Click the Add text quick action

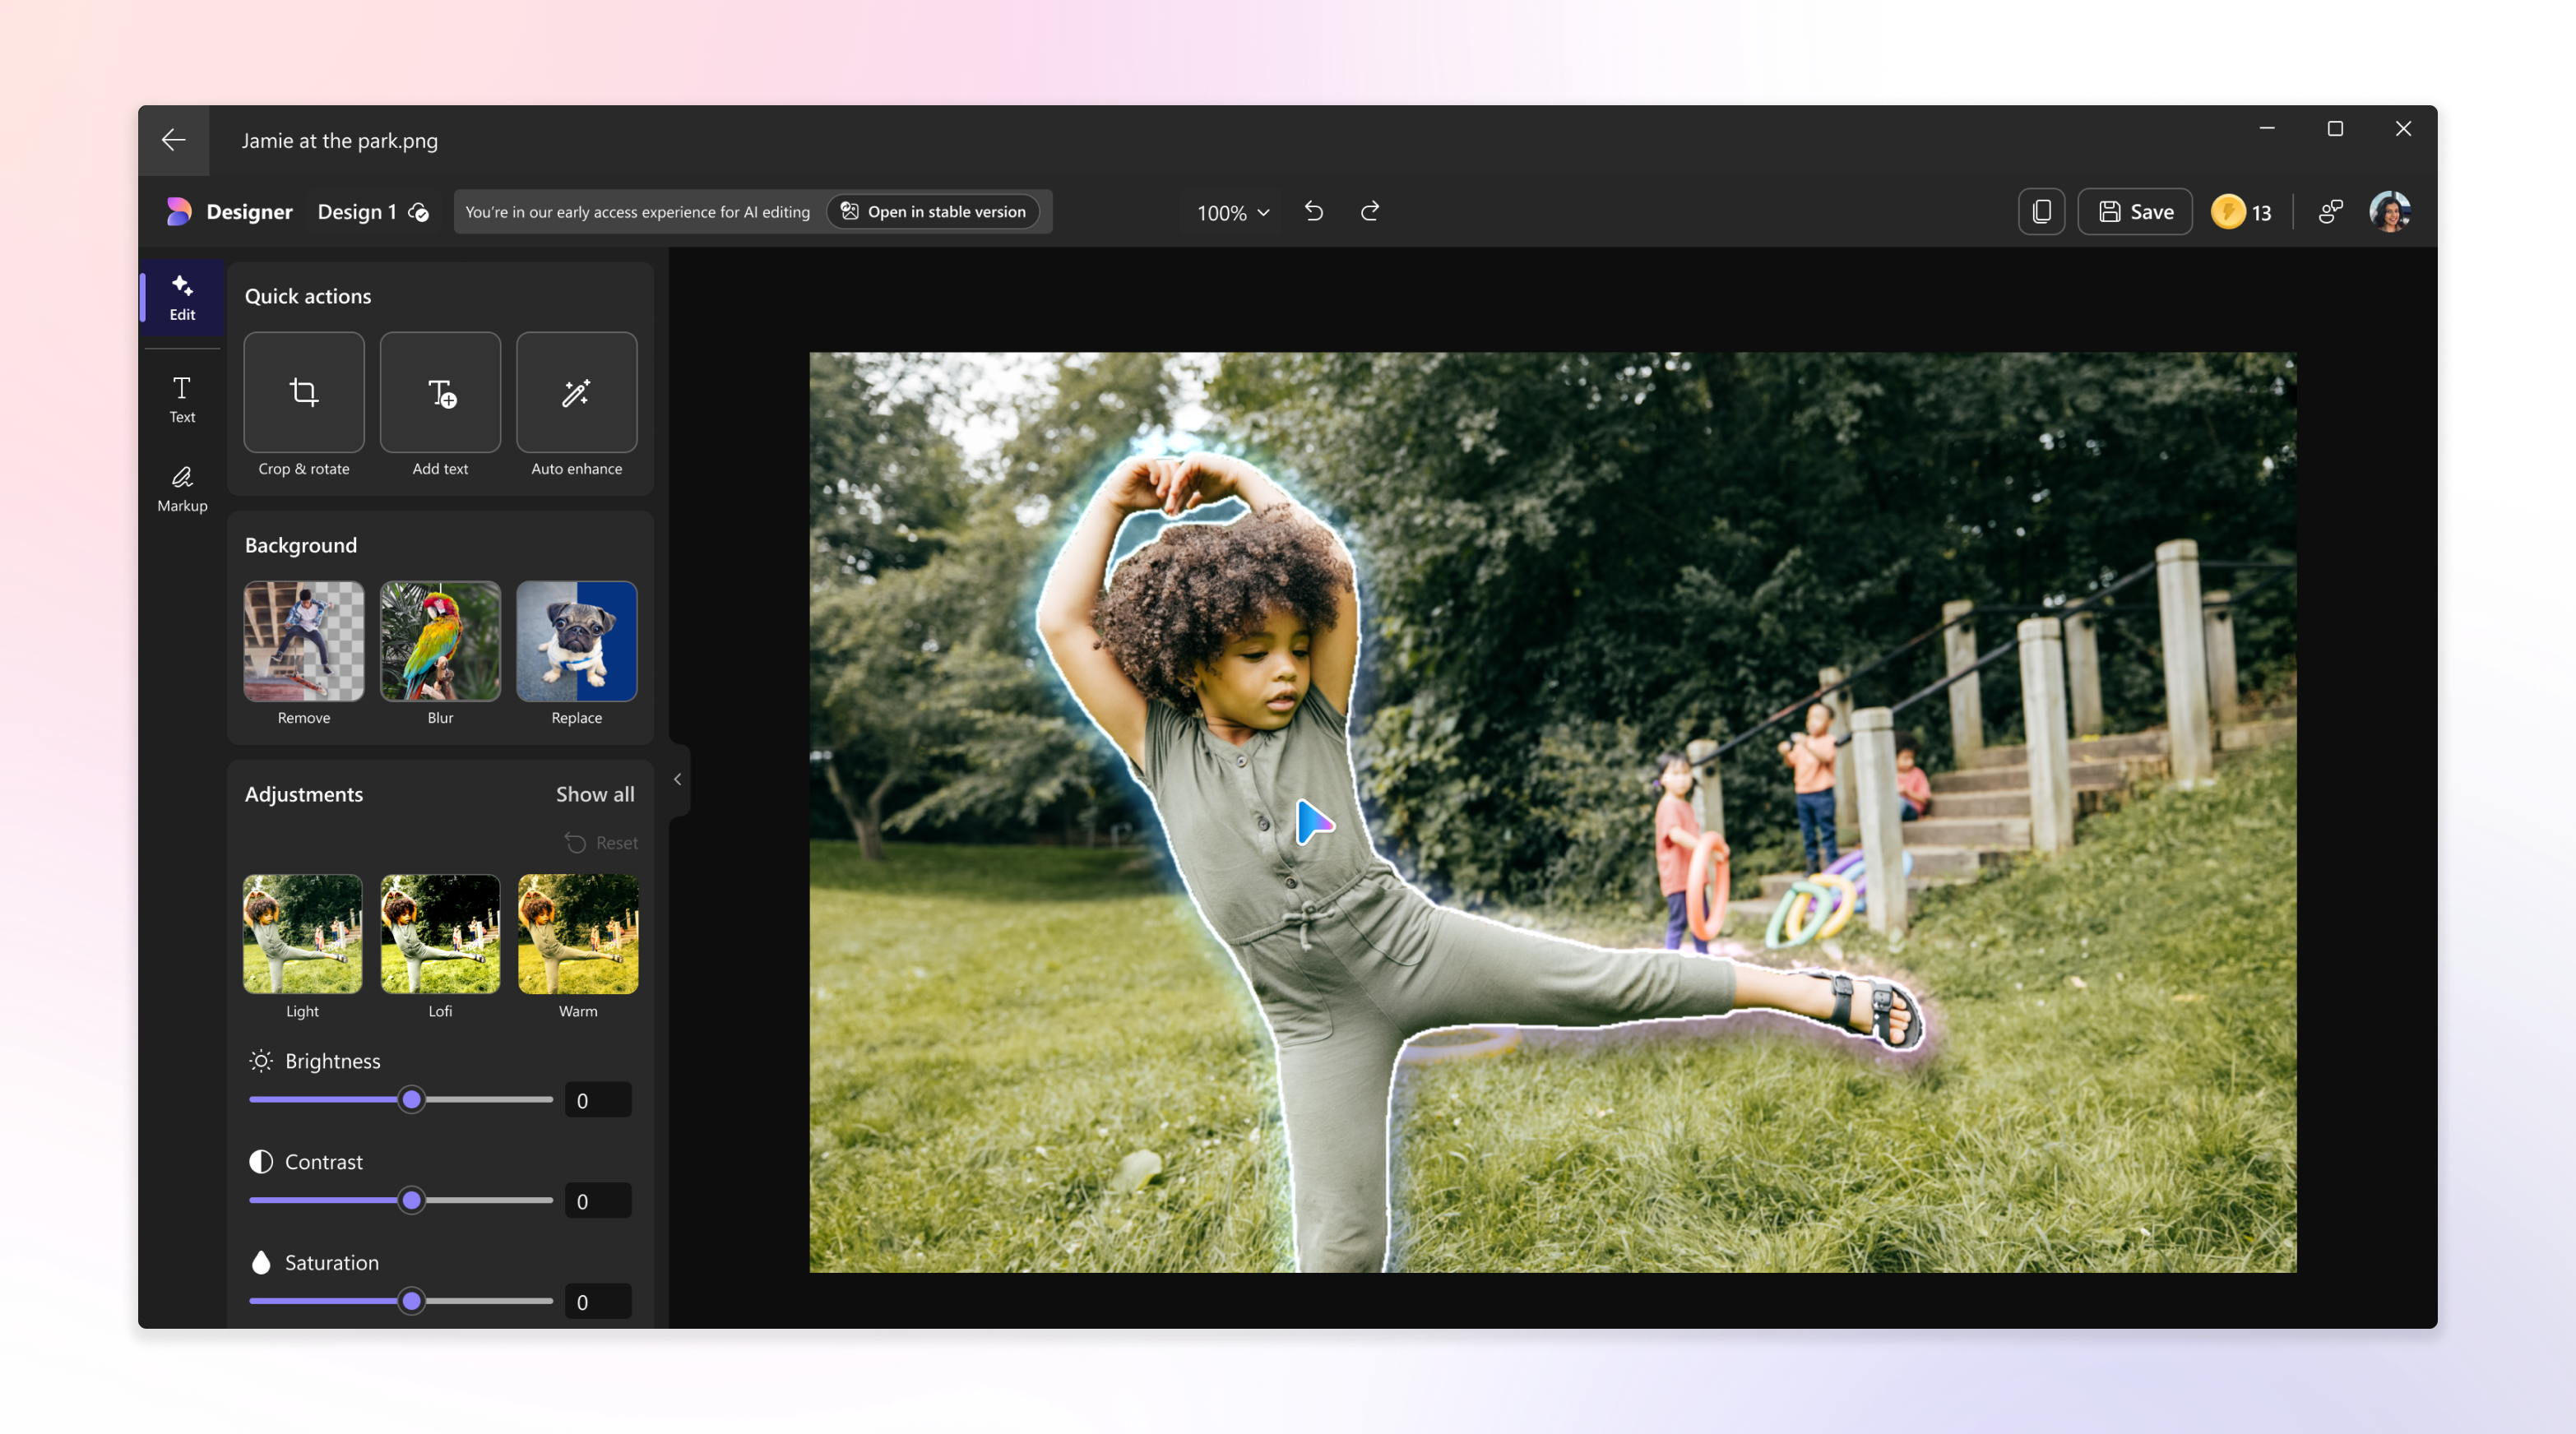pyautogui.click(x=440, y=392)
